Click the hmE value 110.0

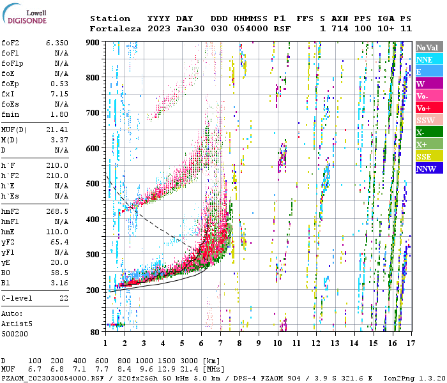[57, 232]
